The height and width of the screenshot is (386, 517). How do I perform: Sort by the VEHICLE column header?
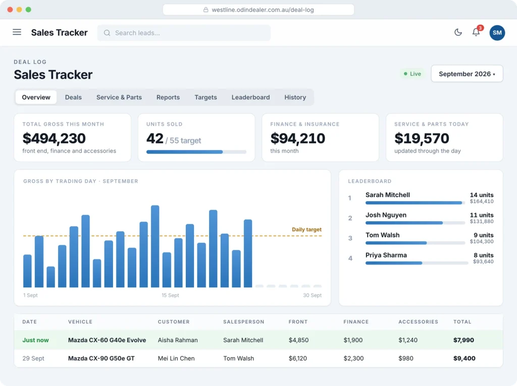point(80,322)
